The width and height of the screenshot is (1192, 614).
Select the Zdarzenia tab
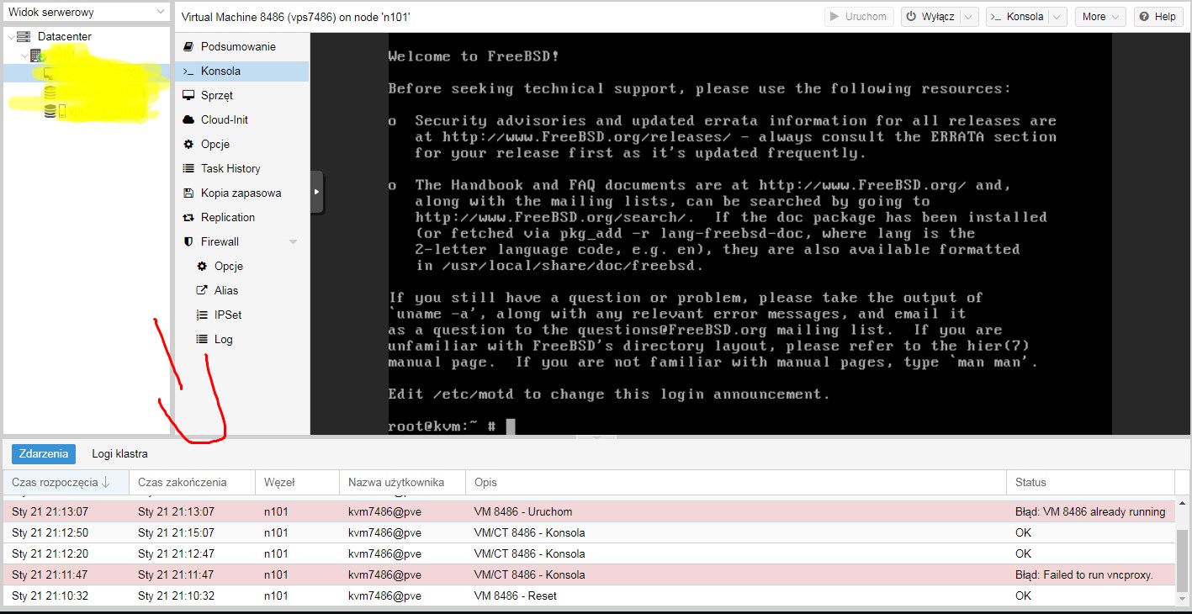44,454
